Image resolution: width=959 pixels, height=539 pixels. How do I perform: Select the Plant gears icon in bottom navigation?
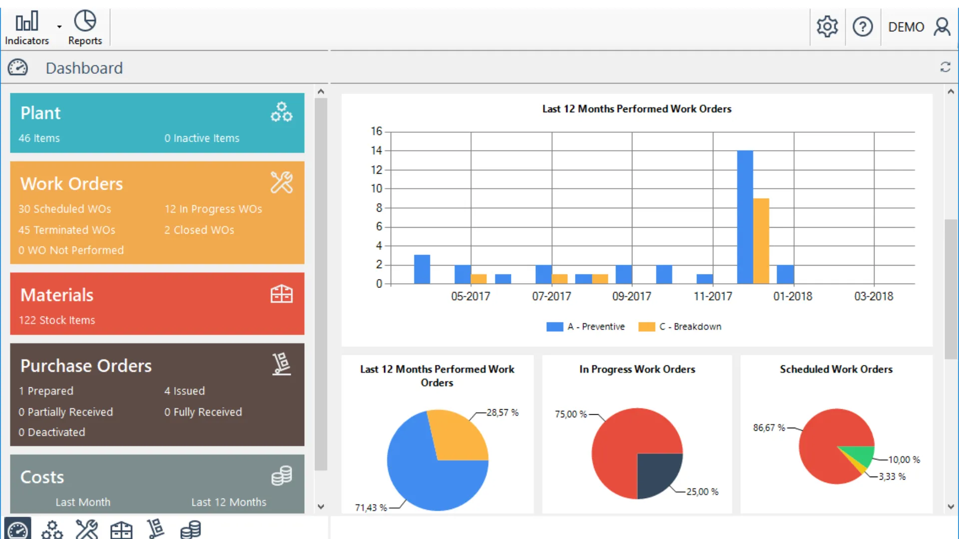pos(52,530)
